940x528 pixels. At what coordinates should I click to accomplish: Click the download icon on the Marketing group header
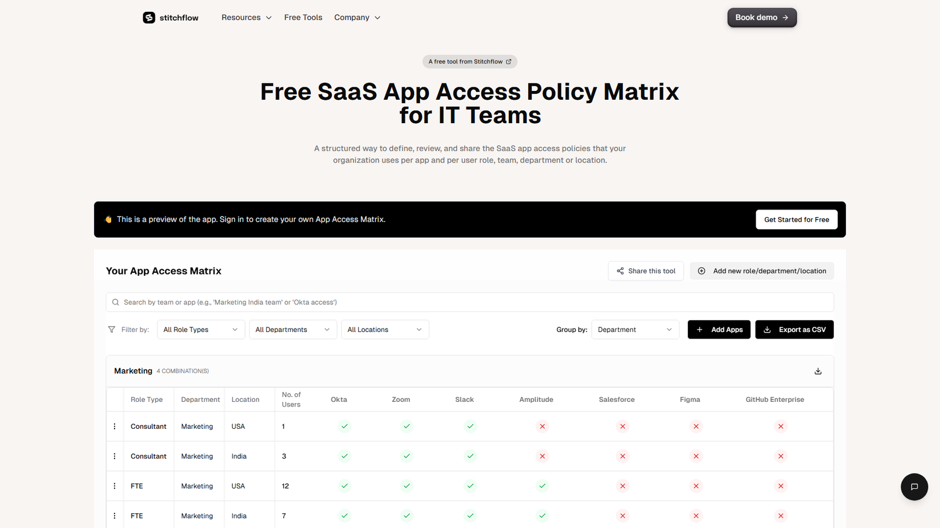coord(818,371)
